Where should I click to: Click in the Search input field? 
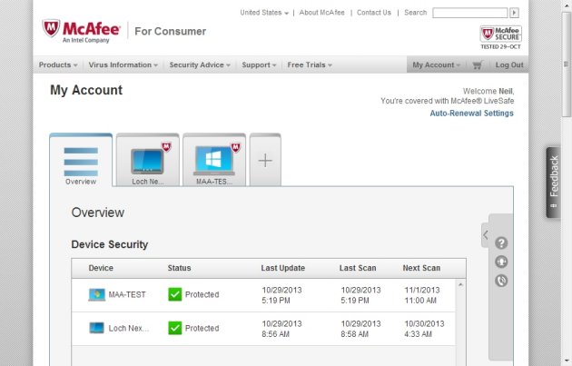tap(470, 13)
